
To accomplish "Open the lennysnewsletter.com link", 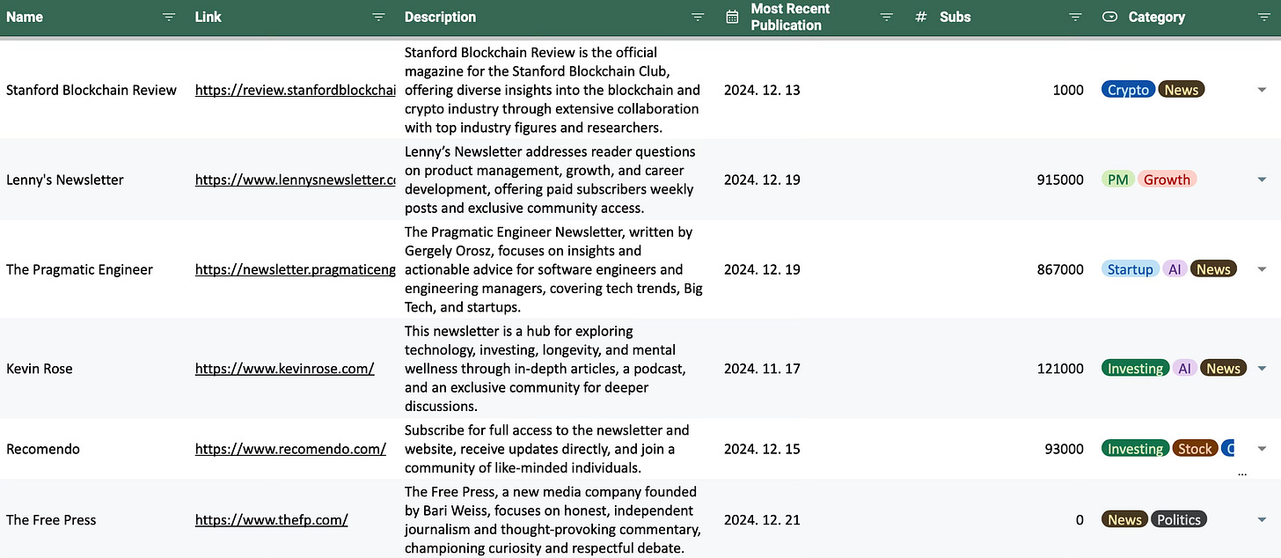I will click(x=296, y=180).
